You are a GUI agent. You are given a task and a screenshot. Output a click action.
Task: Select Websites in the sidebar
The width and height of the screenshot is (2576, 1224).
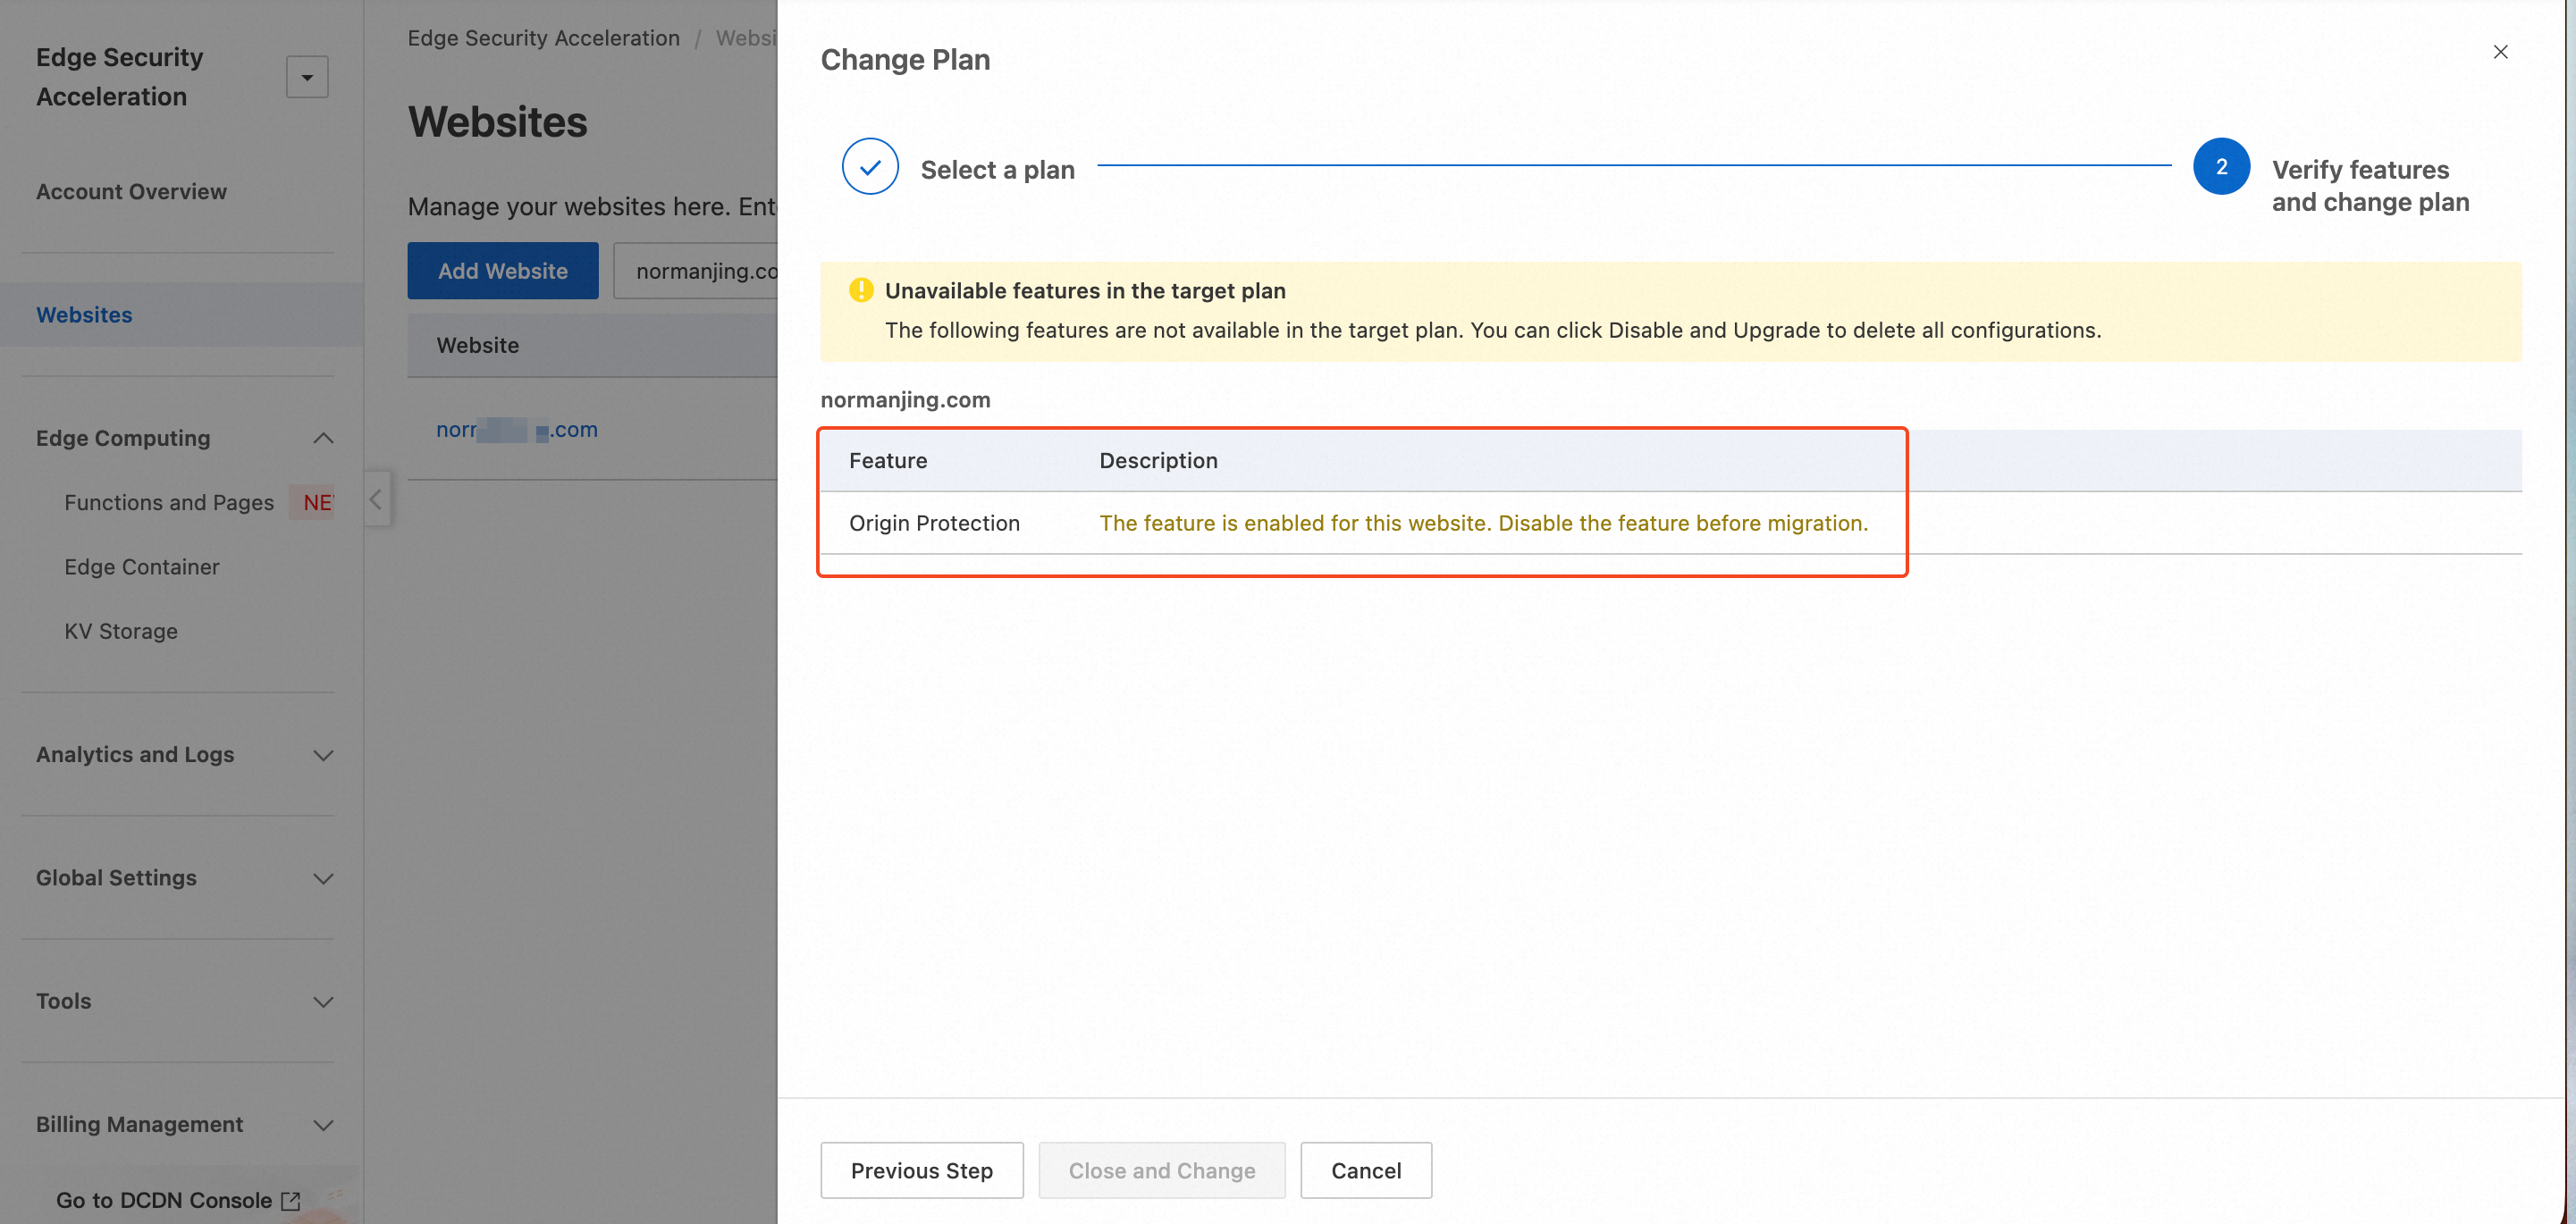pyautogui.click(x=84, y=314)
